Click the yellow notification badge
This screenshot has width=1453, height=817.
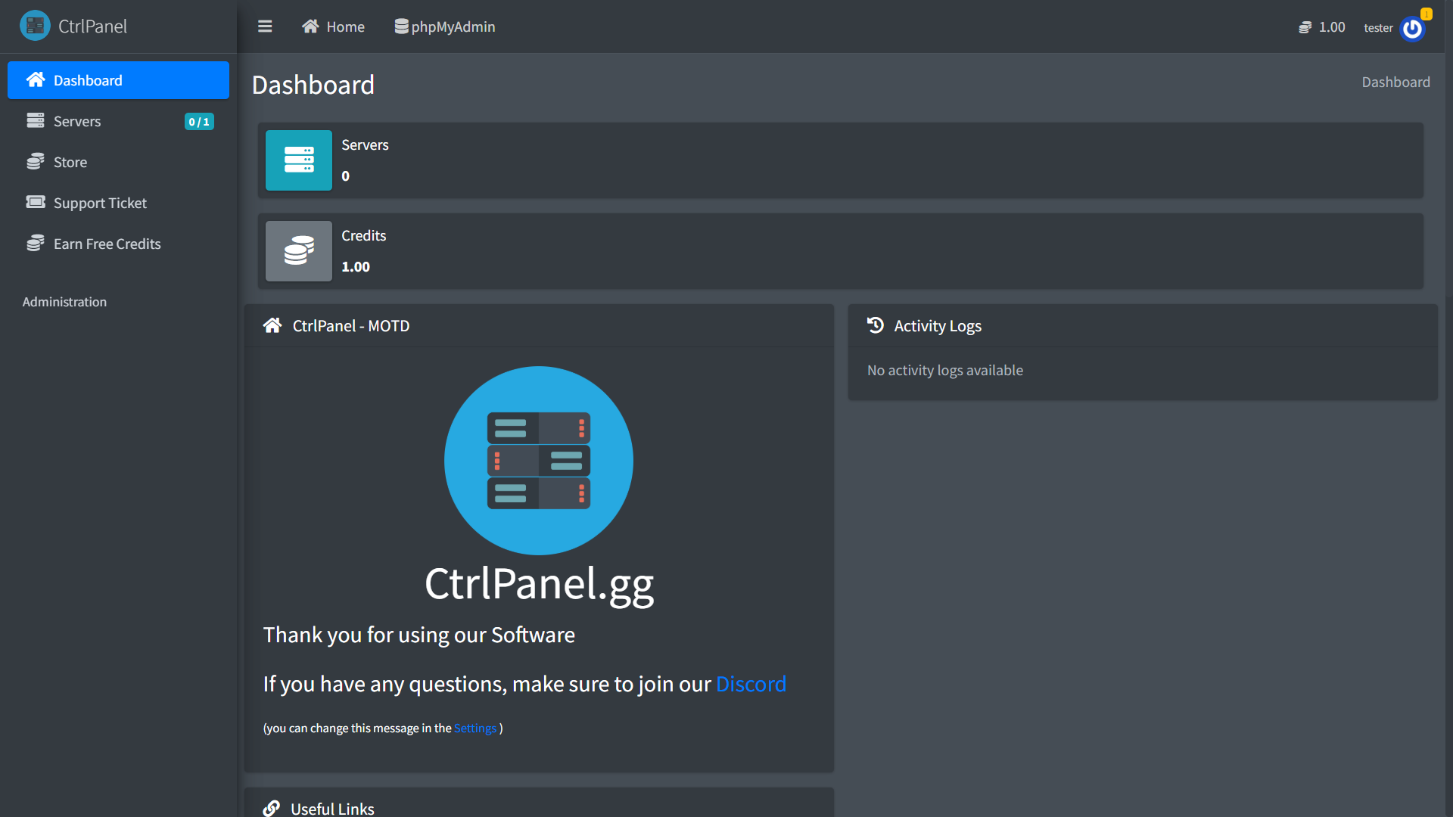pyautogui.click(x=1426, y=14)
